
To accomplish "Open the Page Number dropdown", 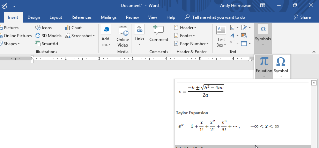I will tap(191, 44).
